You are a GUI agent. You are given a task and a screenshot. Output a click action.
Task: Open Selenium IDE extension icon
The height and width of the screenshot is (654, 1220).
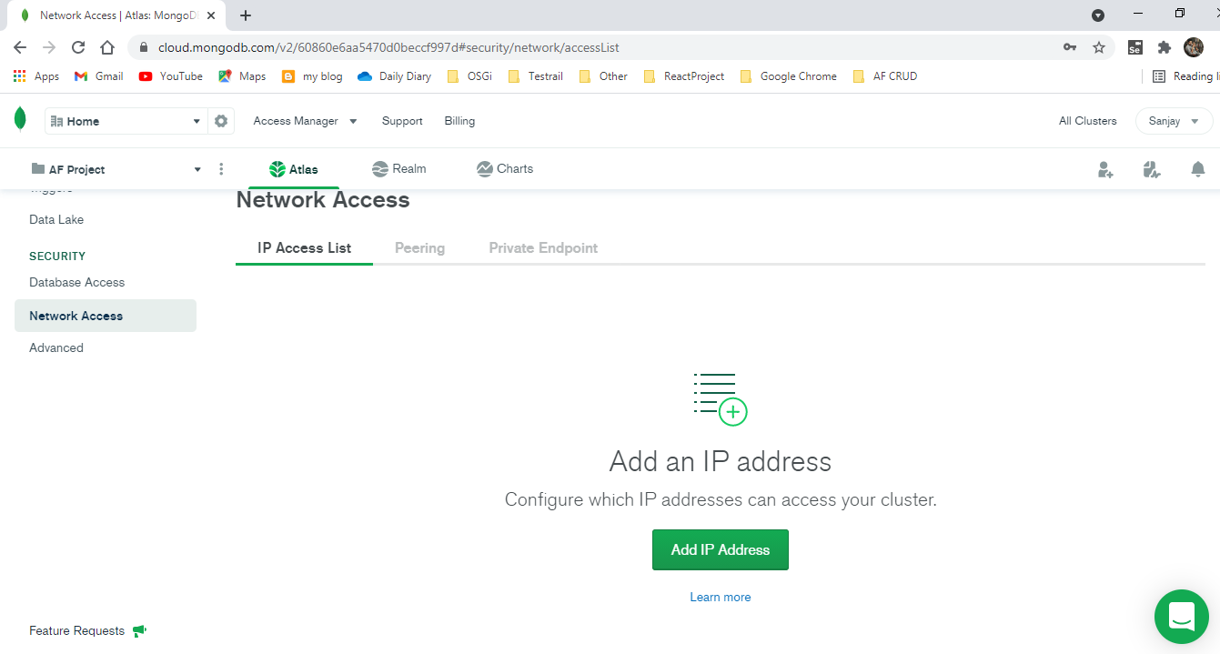click(x=1134, y=47)
